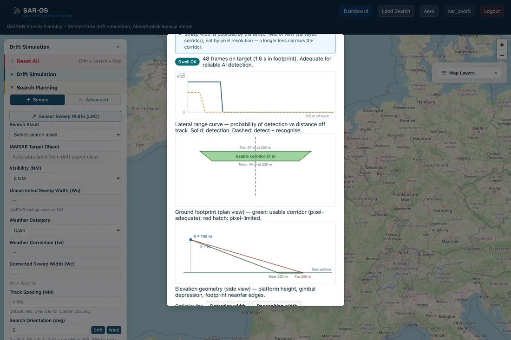The height and width of the screenshot is (340, 511).
Task: Click the '125 m off track' axis label
Action: point(317,116)
